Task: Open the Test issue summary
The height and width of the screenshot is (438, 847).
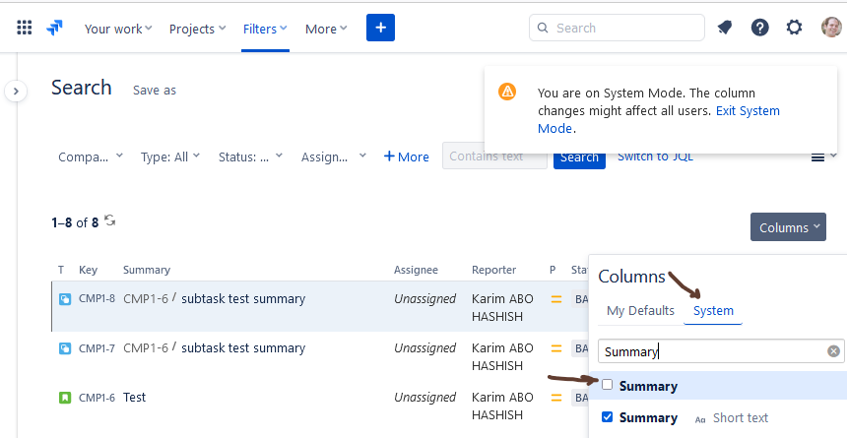Action: [135, 398]
